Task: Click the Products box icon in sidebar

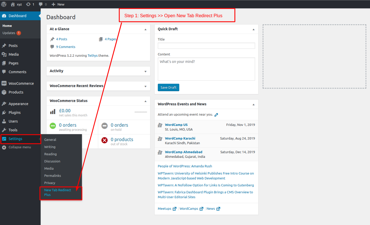Action: click(x=4, y=92)
